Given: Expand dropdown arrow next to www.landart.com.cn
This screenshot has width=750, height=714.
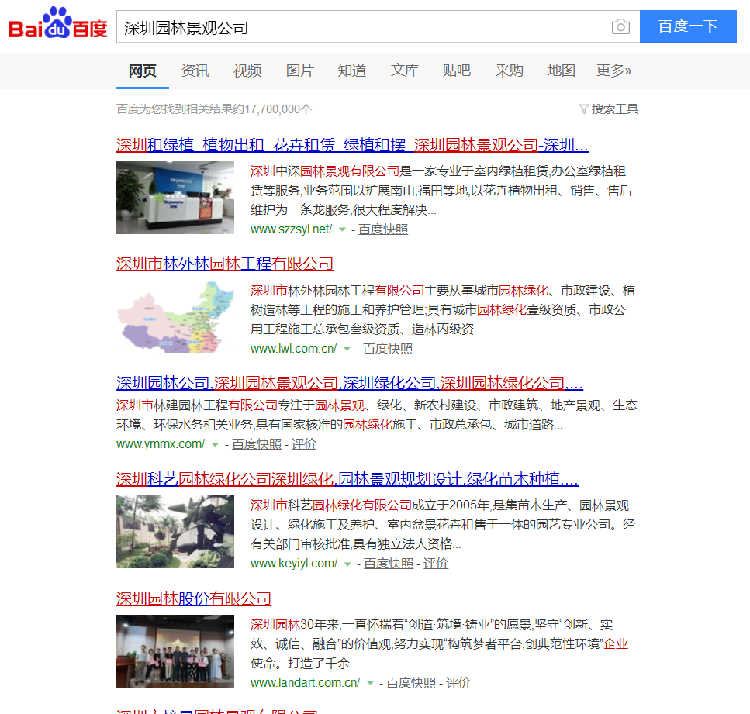Looking at the screenshot, I should 370,683.
